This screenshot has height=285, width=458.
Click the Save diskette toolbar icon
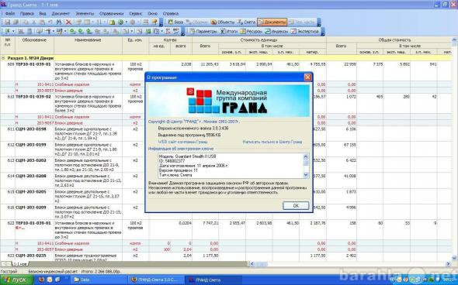point(7,22)
